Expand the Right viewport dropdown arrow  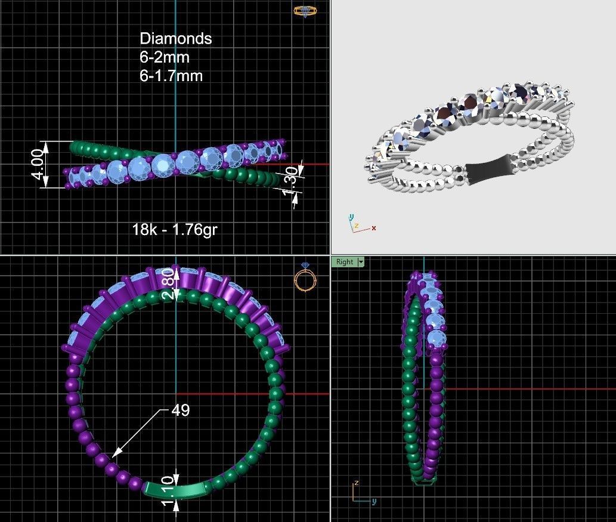[x=361, y=262]
